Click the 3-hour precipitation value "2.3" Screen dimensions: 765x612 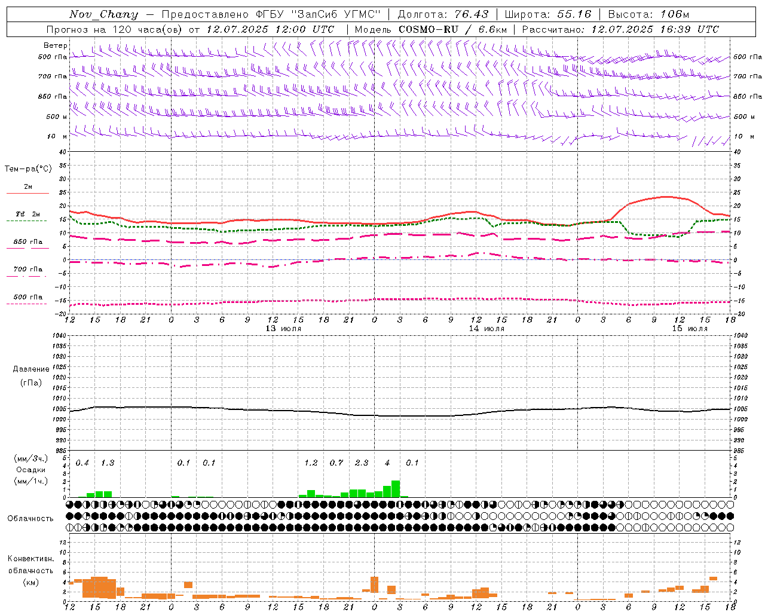362,463
